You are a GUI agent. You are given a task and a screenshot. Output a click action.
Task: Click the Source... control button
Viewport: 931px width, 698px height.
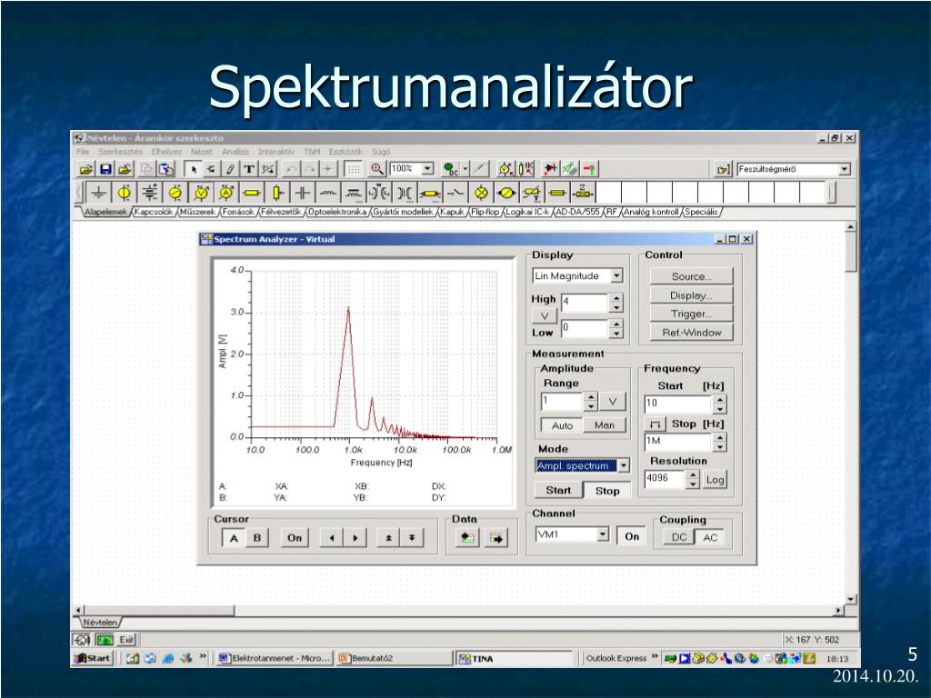pos(692,276)
